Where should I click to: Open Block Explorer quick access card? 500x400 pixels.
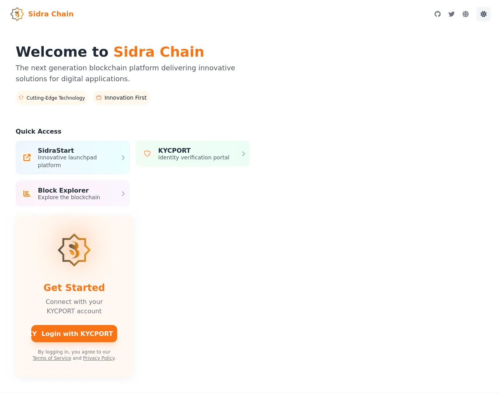pos(73,193)
